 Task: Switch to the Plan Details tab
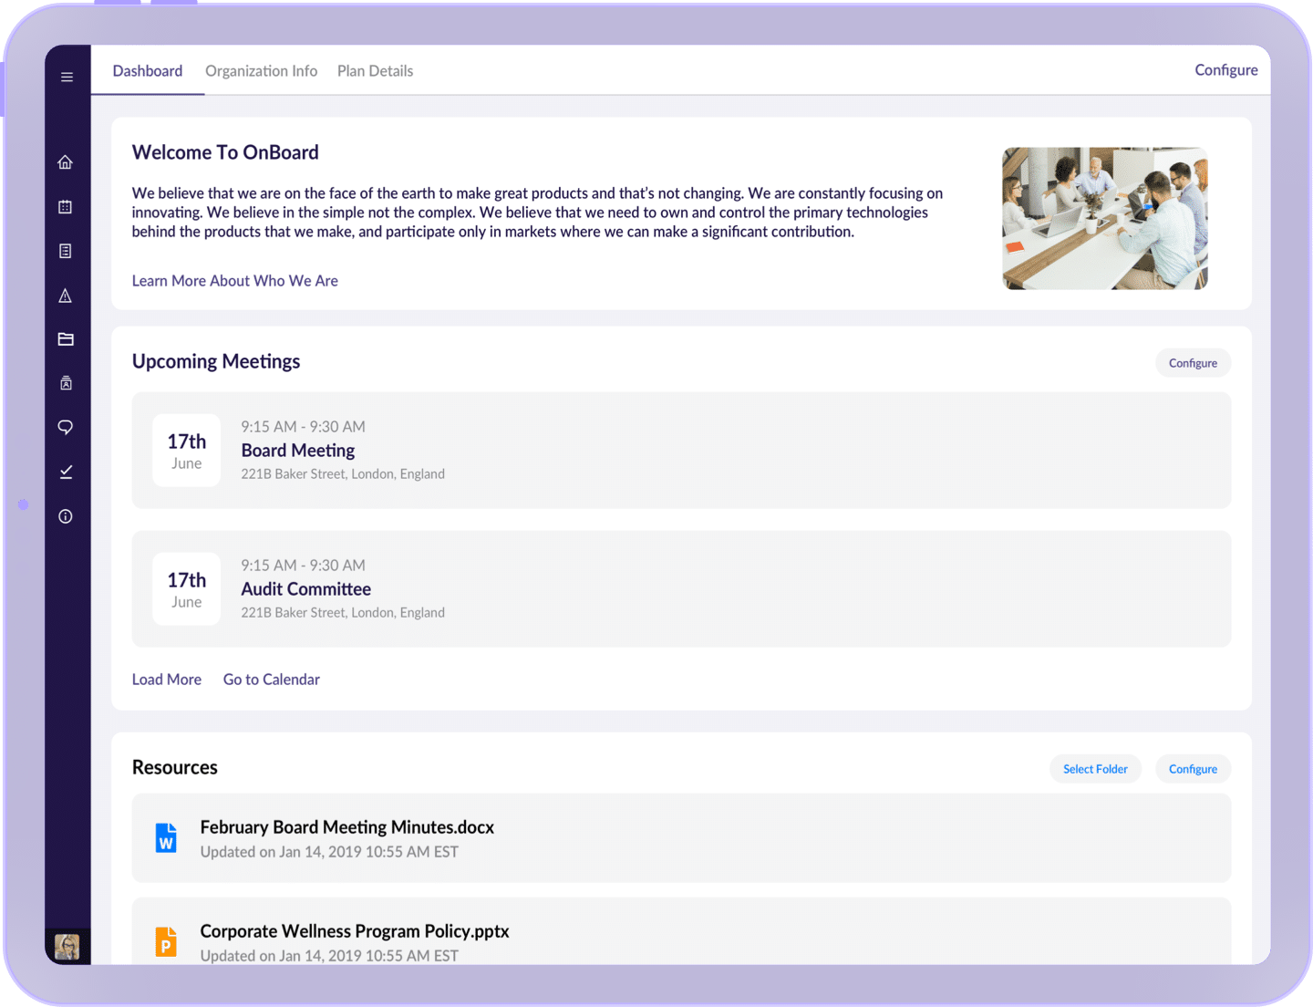pos(375,71)
